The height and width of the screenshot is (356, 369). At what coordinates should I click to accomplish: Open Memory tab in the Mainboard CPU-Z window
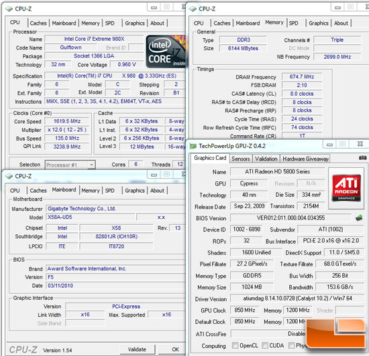click(x=91, y=191)
